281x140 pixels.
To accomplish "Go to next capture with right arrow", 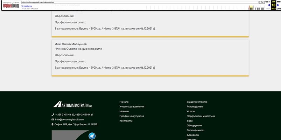I will point(278,5).
